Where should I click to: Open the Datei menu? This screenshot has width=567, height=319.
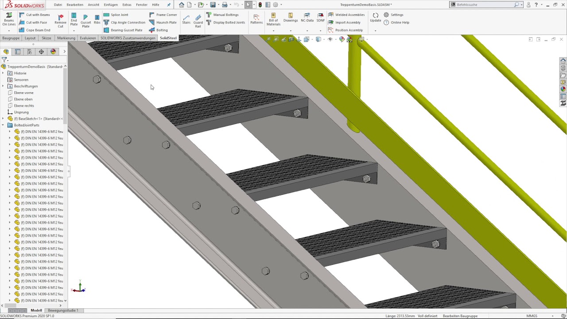pos(58,4)
